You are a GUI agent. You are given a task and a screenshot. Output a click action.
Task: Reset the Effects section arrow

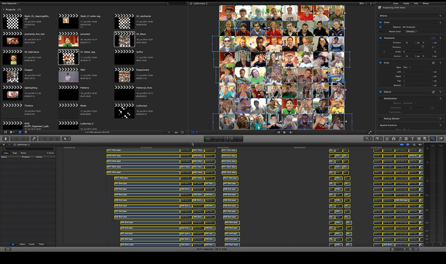click(x=440, y=16)
